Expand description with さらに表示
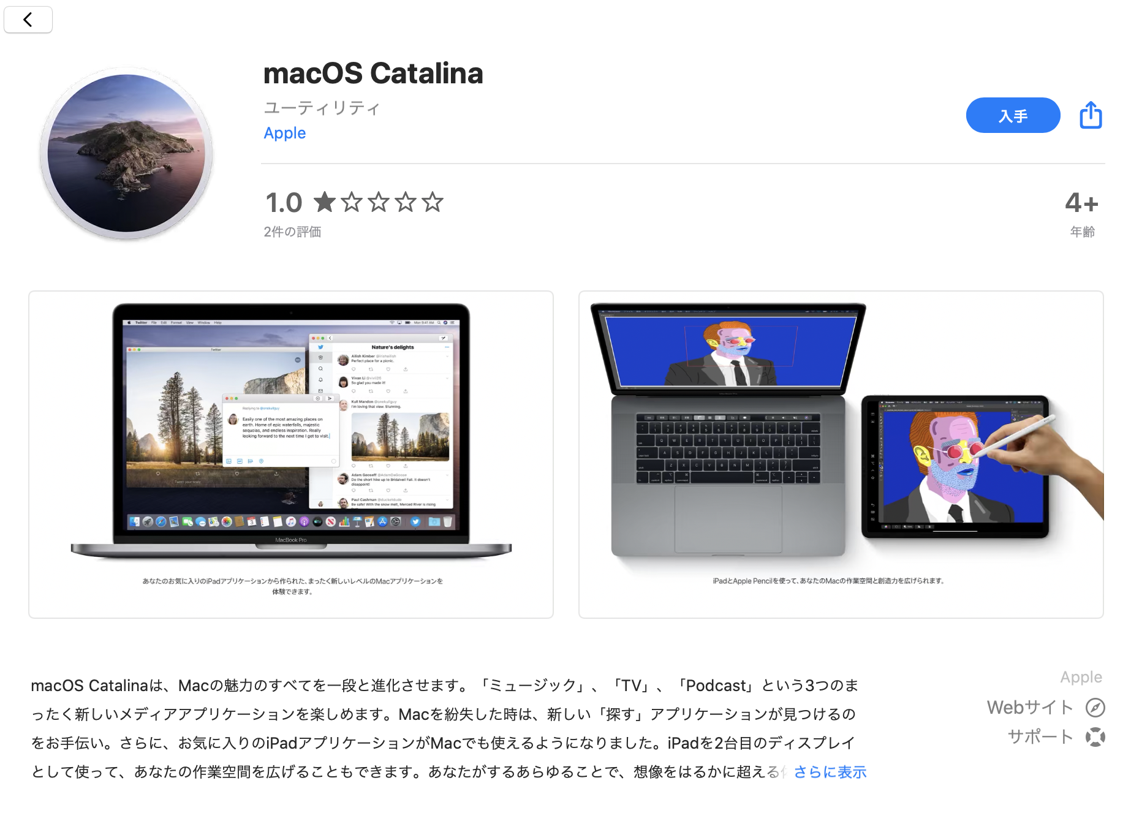Screen dimensions: 1131x832 pyautogui.click(x=830, y=772)
